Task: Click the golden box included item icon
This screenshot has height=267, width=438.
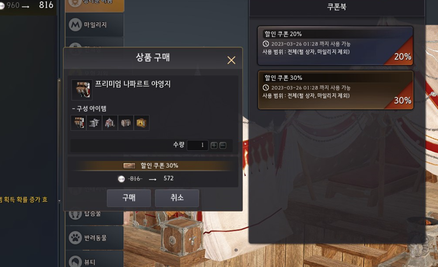Action: (x=142, y=123)
